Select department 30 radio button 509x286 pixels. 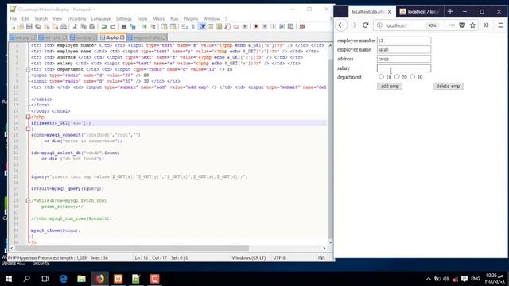412,77
